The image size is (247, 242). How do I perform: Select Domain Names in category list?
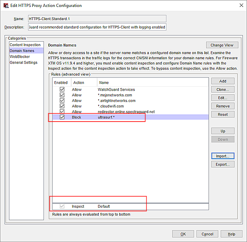[23, 51]
